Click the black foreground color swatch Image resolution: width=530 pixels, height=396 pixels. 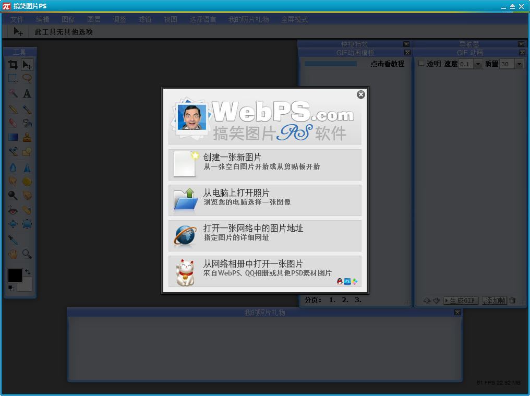[x=15, y=275]
